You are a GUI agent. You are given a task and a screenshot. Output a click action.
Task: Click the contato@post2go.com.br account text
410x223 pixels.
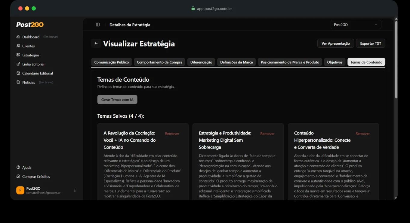tap(43, 193)
